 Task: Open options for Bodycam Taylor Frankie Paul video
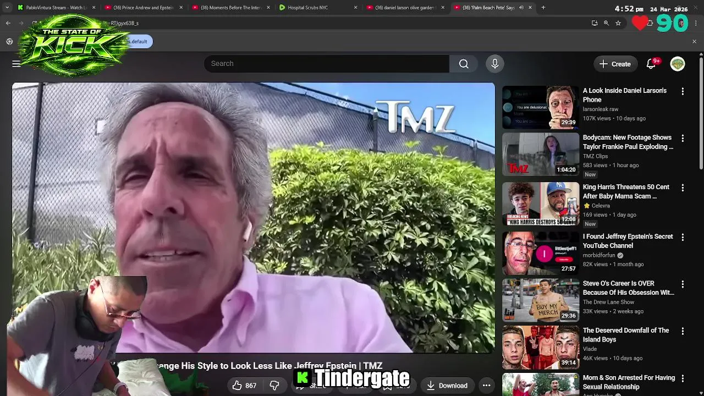(683, 138)
